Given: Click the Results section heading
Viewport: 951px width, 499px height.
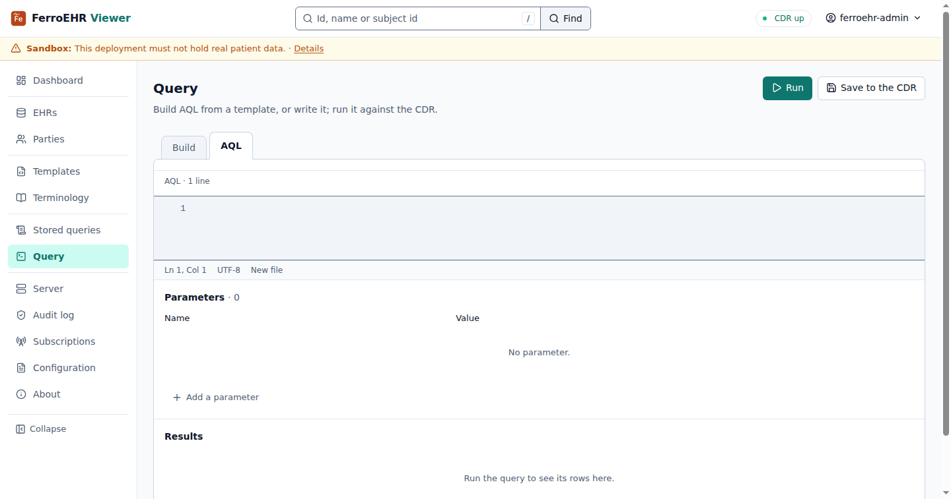Looking at the screenshot, I should [x=184, y=436].
